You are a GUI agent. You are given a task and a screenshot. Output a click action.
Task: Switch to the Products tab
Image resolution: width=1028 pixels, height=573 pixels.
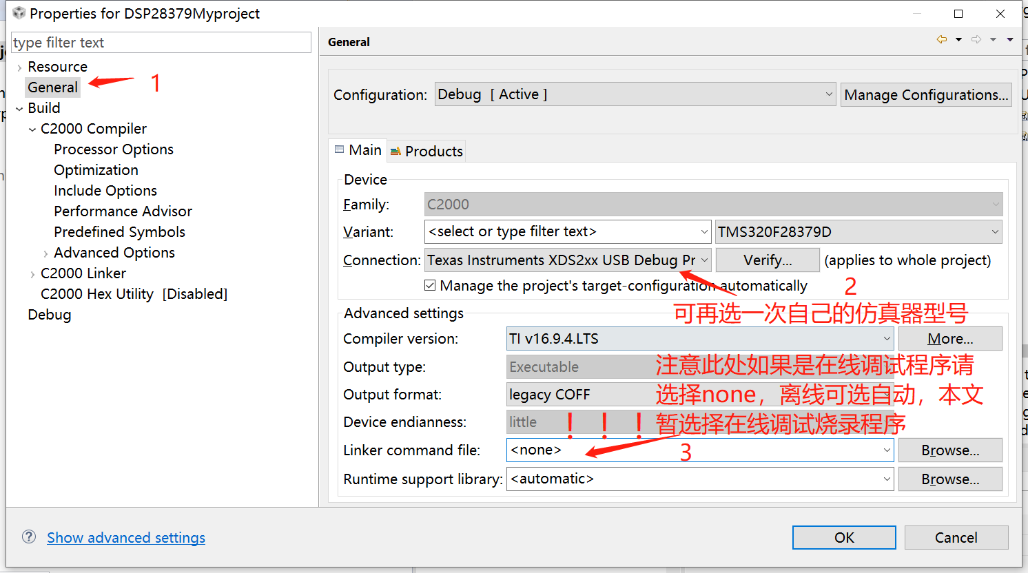426,150
